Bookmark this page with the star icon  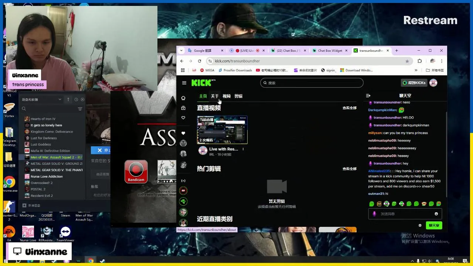click(x=407, y=61)
